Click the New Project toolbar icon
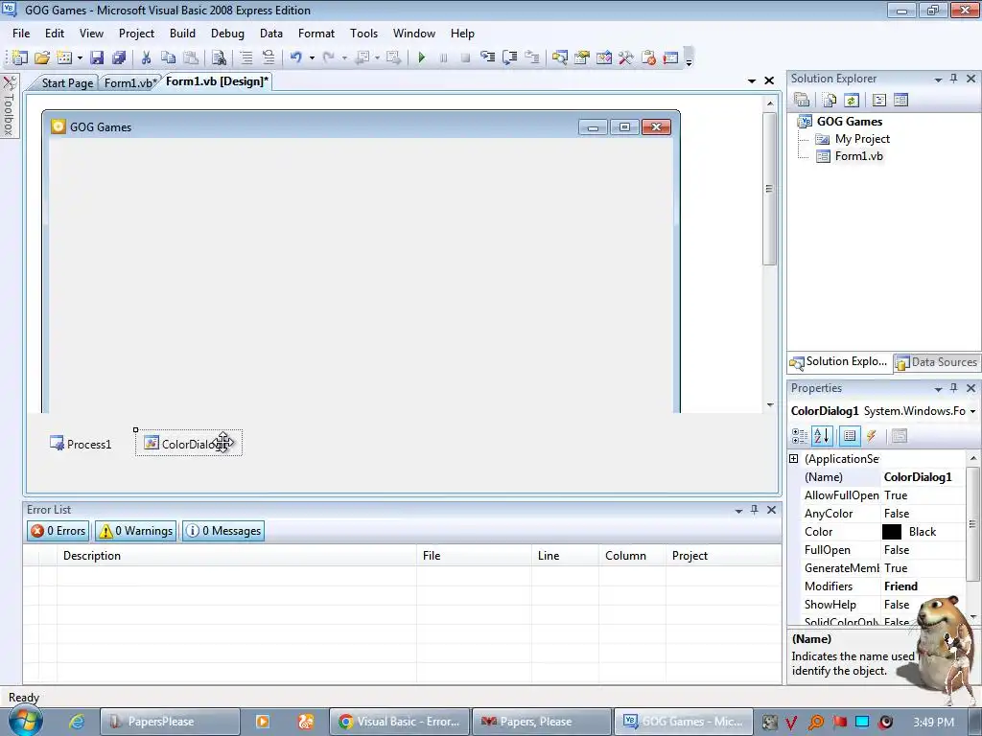 click(19, 57)
